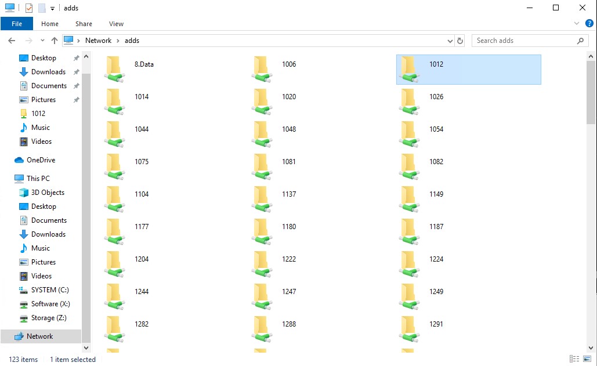Select the Storage (Z:) drive

[x=49, y=318]
